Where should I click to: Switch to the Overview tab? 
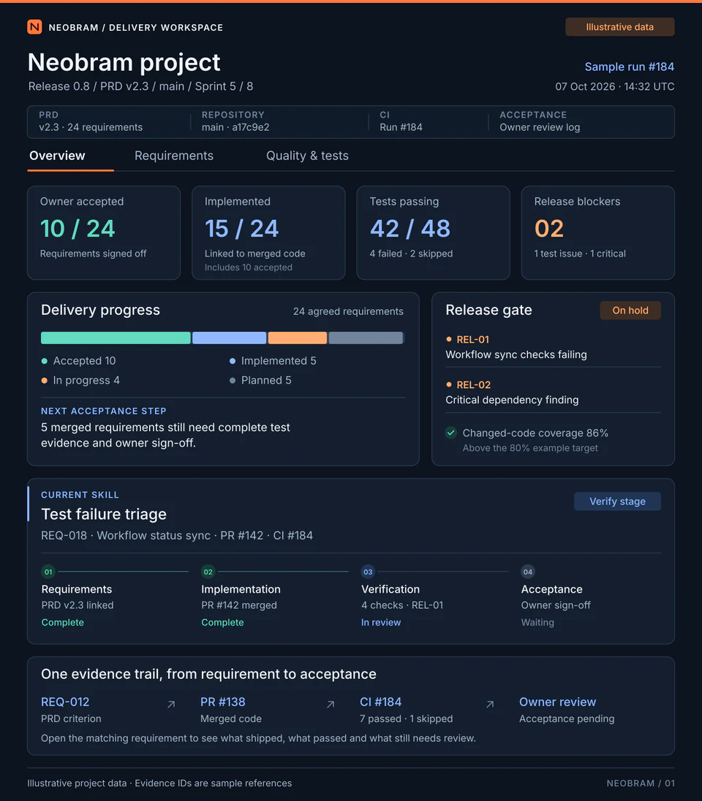click(x=57, y=156)
